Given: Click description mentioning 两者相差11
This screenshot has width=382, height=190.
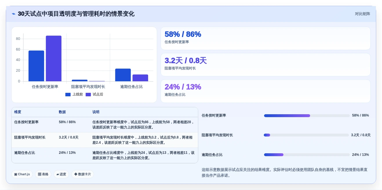Looking at the screenshot, I should click(143, 155).
